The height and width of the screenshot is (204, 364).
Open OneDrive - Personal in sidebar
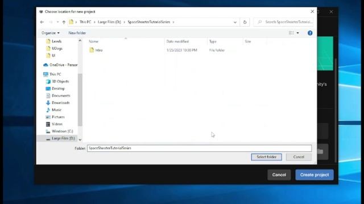tap(60, 65)
